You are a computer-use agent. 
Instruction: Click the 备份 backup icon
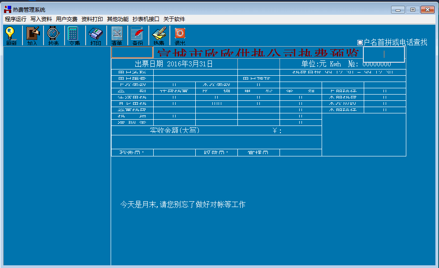coord(137,35)
